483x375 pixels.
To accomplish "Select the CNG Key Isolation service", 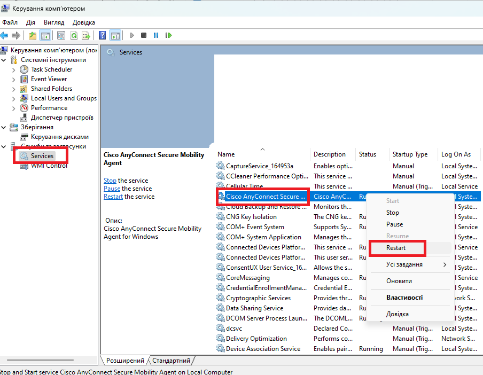I will (251, 217).
